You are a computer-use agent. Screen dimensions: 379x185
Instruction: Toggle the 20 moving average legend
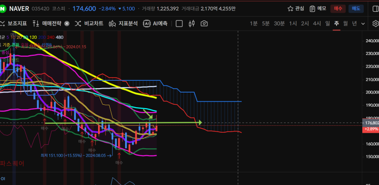(19, 37)
